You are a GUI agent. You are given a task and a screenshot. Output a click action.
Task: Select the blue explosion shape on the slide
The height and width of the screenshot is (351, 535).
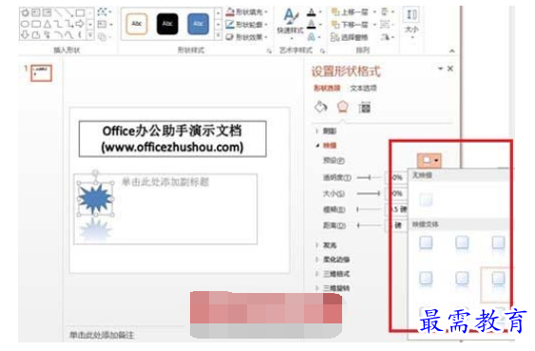96,199
